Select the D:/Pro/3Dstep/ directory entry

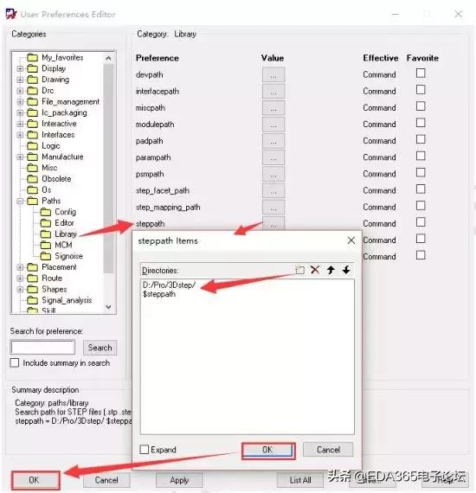(169, 285)
